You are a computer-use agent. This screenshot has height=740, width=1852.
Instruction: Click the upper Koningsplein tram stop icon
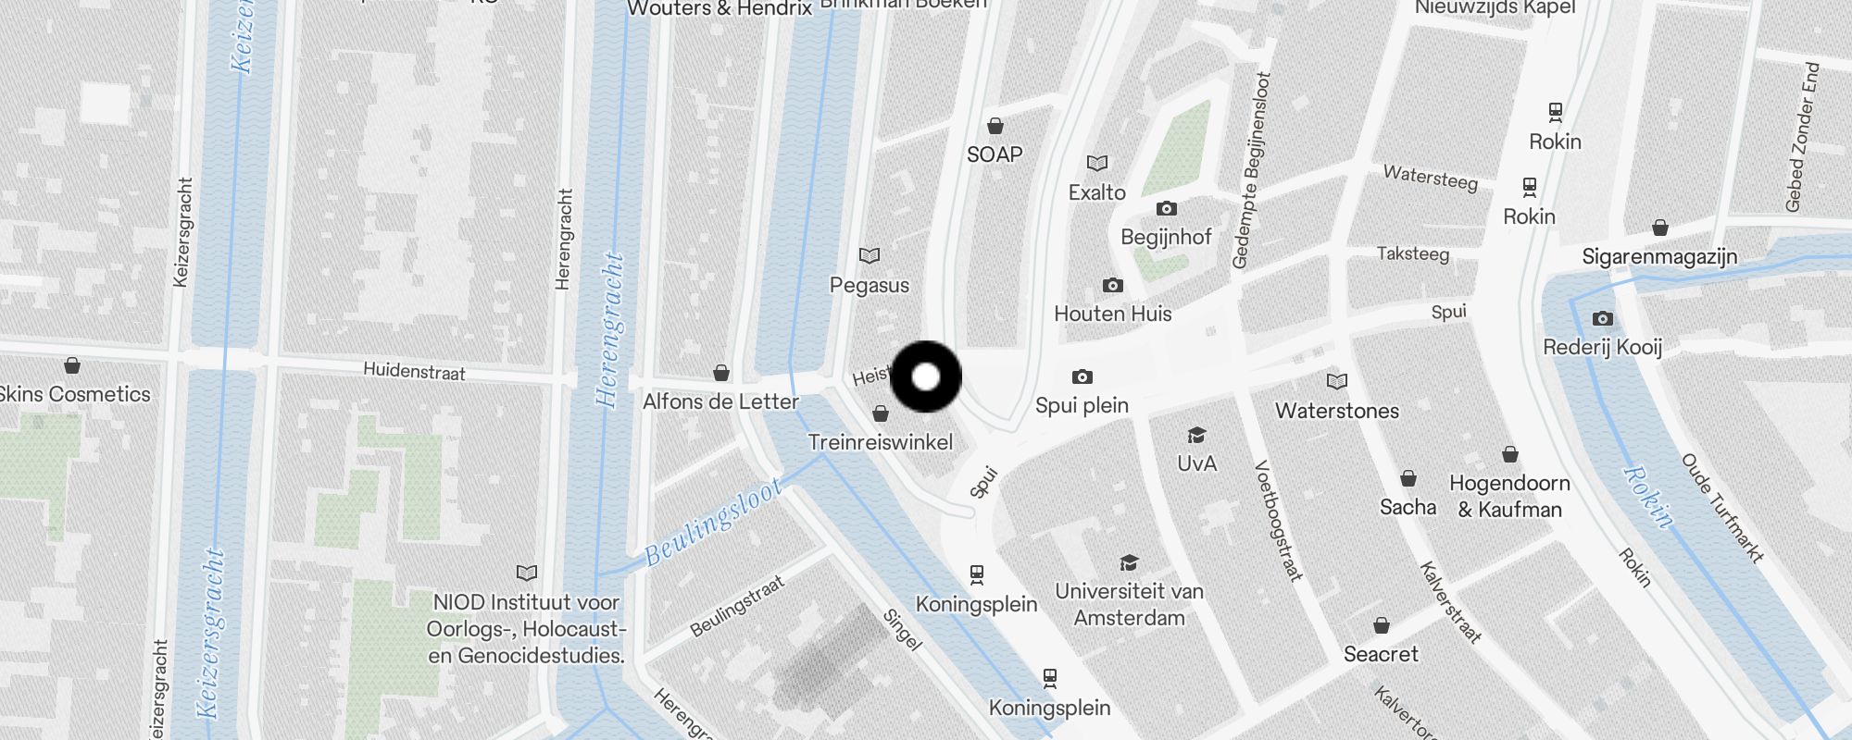(977, 575)
